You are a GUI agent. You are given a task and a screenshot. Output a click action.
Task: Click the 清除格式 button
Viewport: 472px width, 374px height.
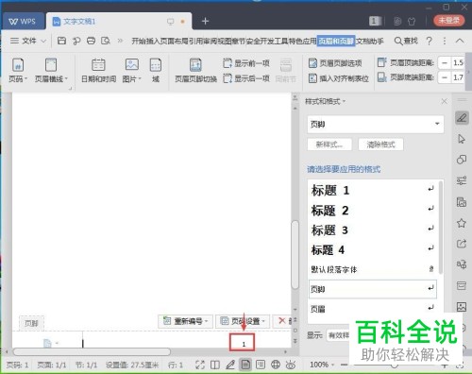coord(380,144)
